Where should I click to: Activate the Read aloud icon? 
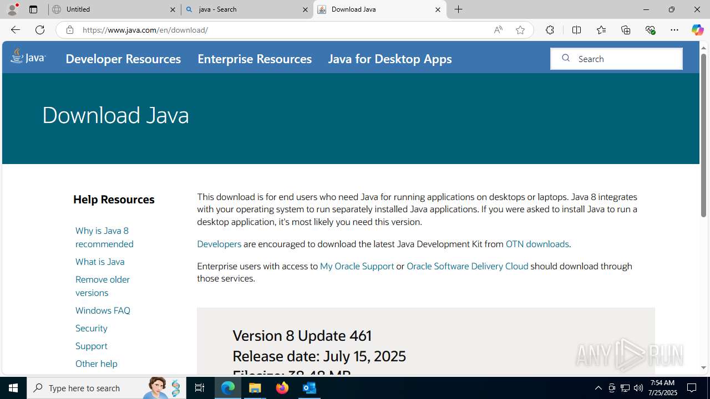tap(498, 30)
